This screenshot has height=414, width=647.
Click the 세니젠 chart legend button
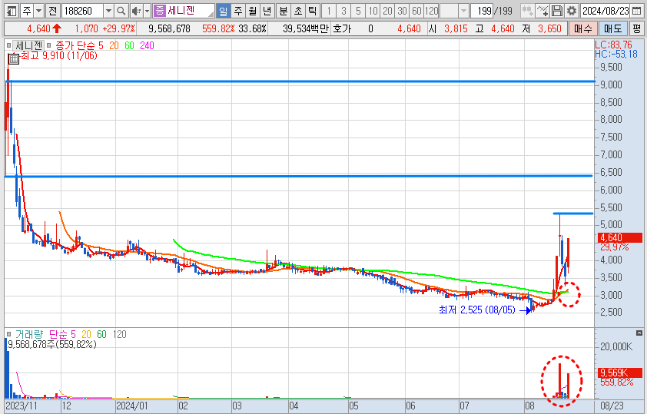[x=29, y=45]
